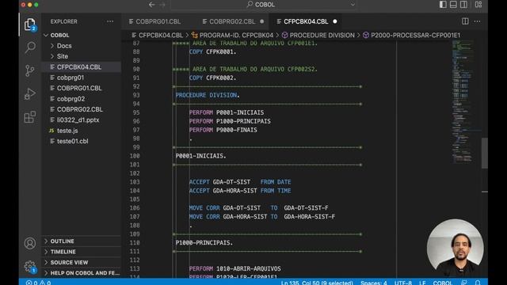
Task: Toggle the primary sidebar layout icon
Action: tap(443, 5)
